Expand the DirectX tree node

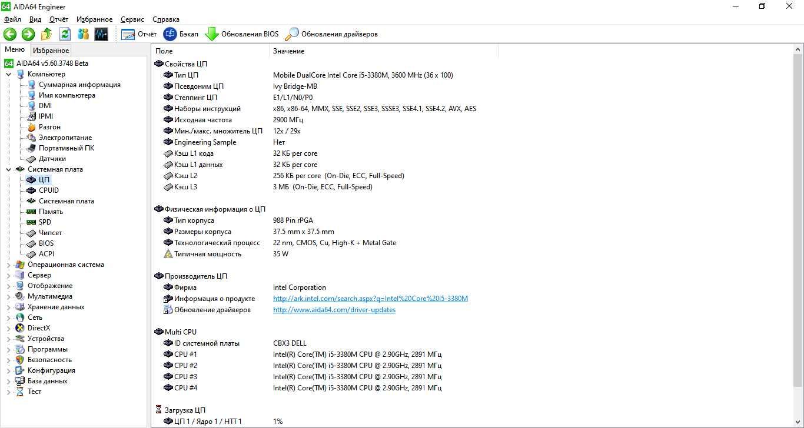[8, 328]
